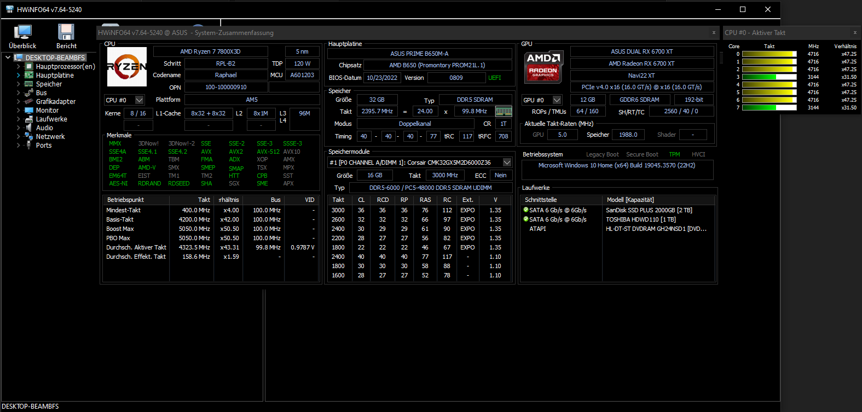Click the Speicher RAM module tree icon

(x=29, y=84)
